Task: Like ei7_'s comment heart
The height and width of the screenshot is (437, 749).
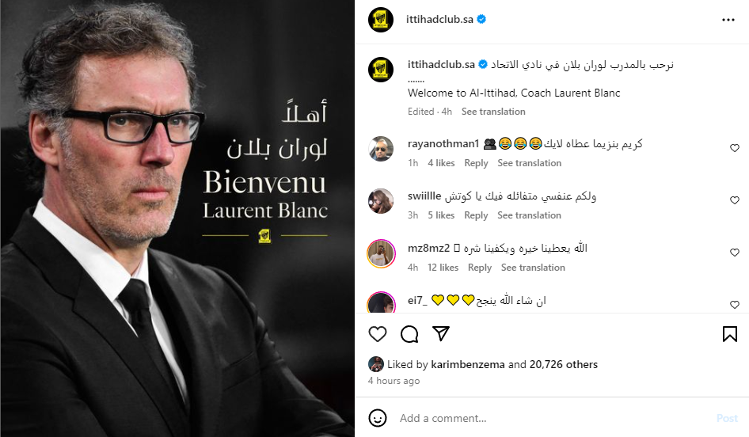Action: [735, 304]
